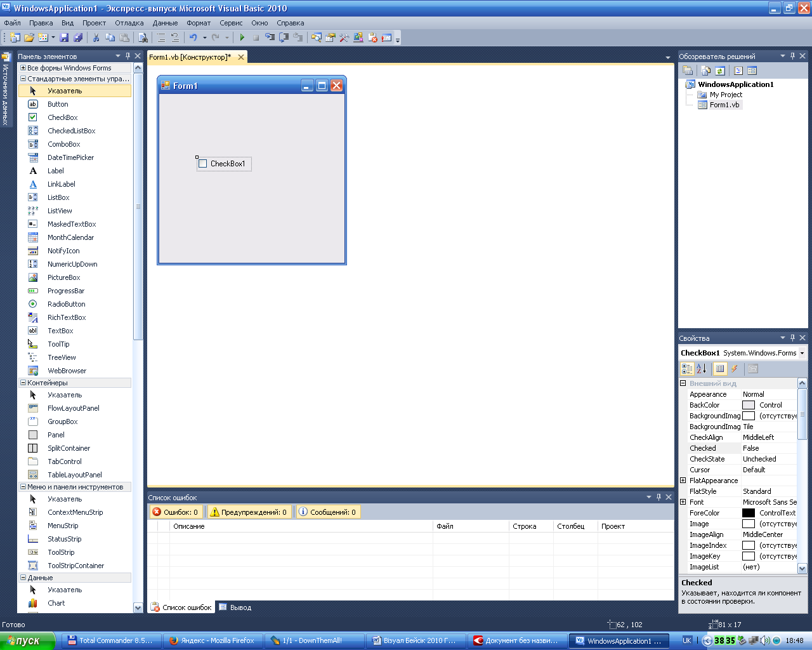Click the Save (floppy disk) toolbar icon
Viewport: 812px width, 650px height.
tap(64, 37)
